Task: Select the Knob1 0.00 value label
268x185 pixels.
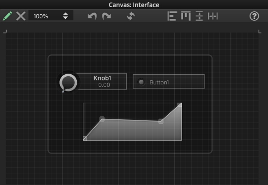Action: coord(104,85)
